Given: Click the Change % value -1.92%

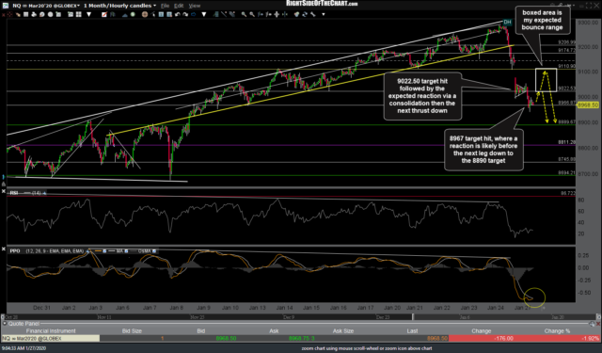Looking at the screenshot, I should (x=590, y=338).
